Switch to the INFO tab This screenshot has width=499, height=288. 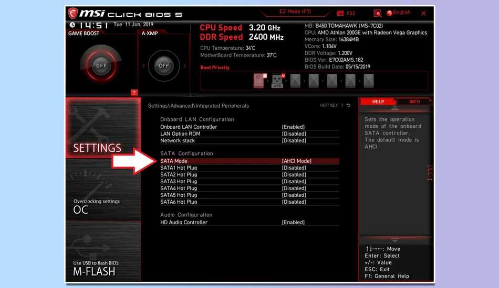(x=414, y=102)
